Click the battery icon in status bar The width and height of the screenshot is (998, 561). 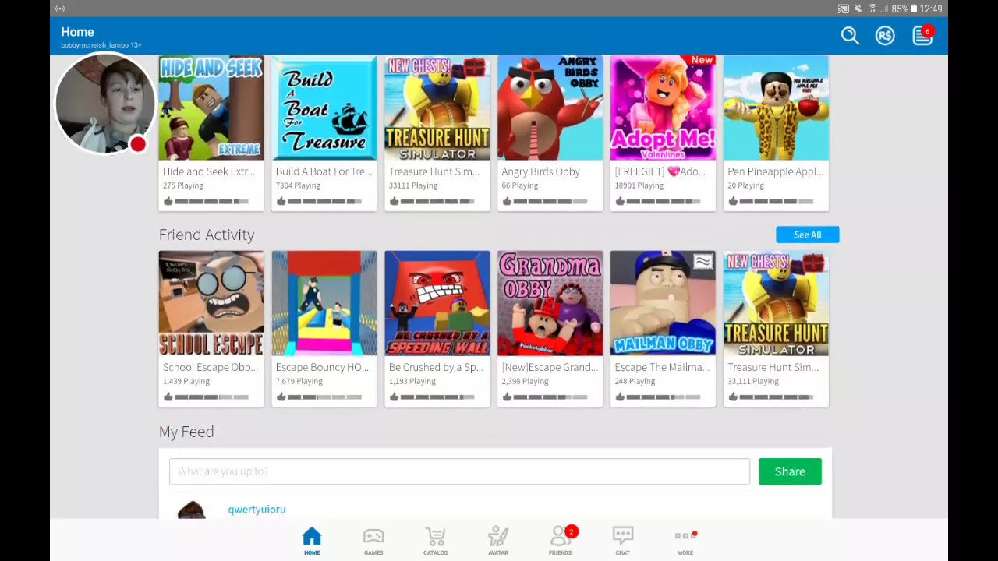914,9
